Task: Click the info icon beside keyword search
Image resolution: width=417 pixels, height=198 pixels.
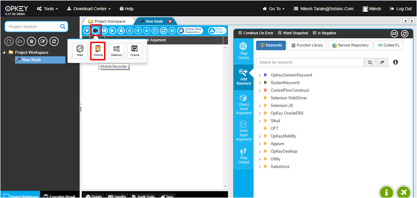Action: [x=395, y=62]
